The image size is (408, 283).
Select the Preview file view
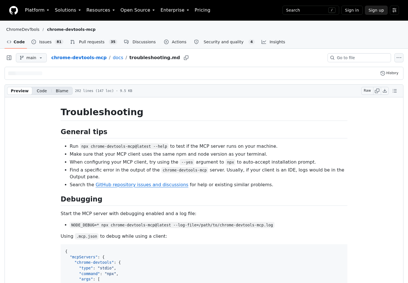click(x=20, y=91)
